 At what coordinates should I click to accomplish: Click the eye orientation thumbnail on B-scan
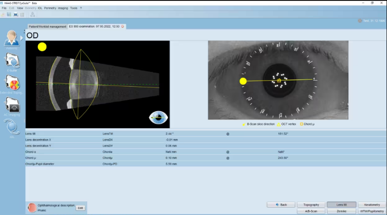point(158,117)
